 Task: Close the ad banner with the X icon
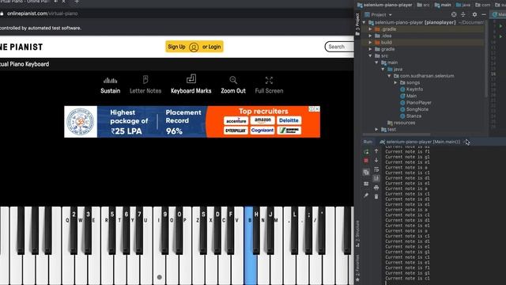[x=317, y=109]
